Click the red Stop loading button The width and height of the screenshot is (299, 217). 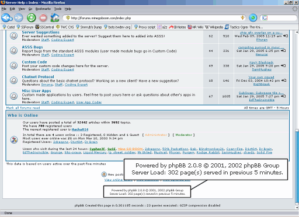point(43,18)
